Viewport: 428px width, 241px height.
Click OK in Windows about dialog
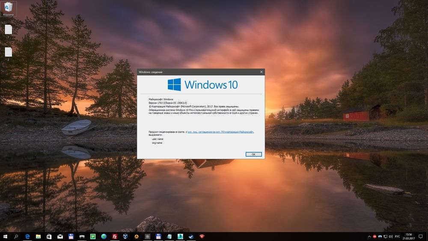tap(253, 154)
